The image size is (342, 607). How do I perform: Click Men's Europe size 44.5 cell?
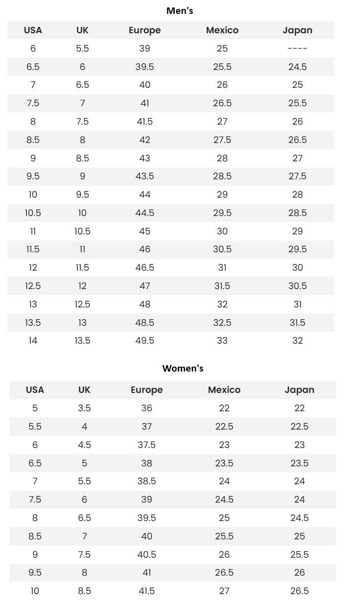(145, 213)
